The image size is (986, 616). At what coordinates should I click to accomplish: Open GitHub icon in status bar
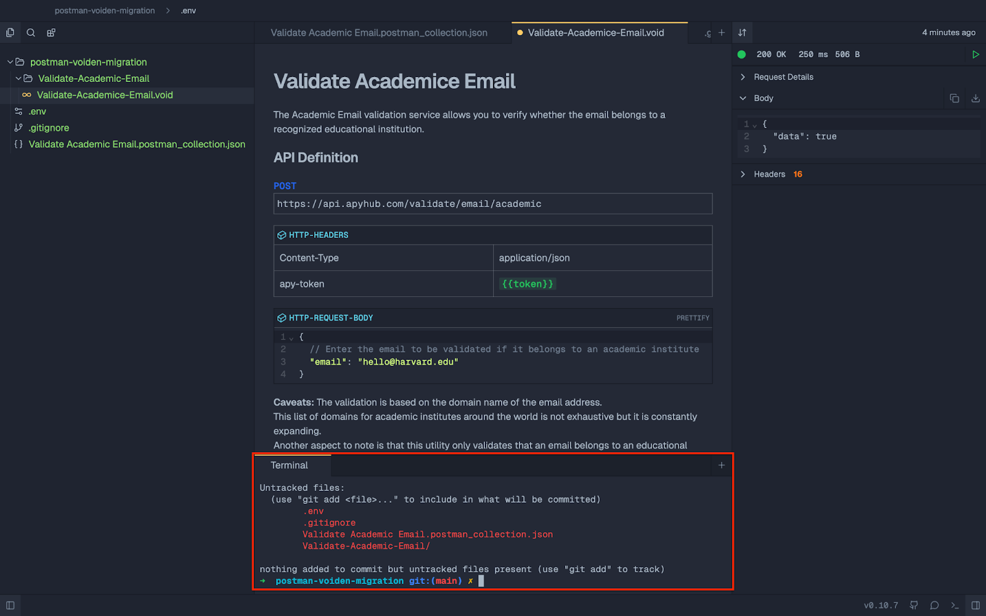tap(914, 605)
